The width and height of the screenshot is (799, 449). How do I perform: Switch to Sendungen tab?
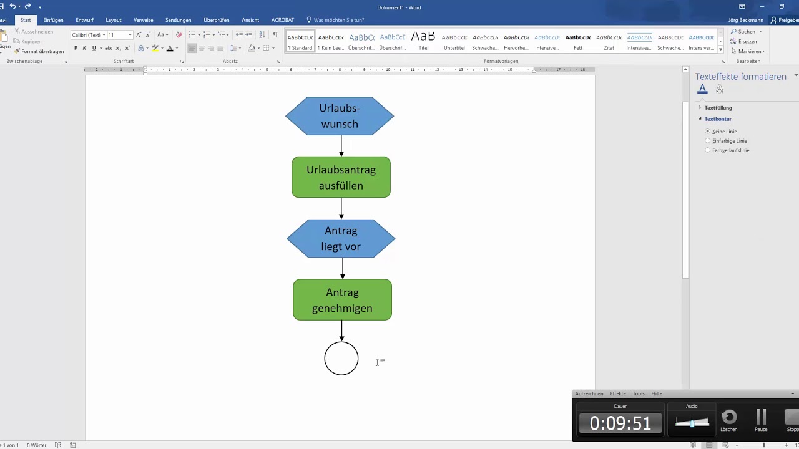point(179,20)
